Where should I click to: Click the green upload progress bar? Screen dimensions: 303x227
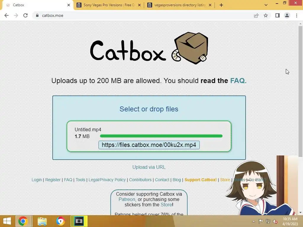pos(161,136)
